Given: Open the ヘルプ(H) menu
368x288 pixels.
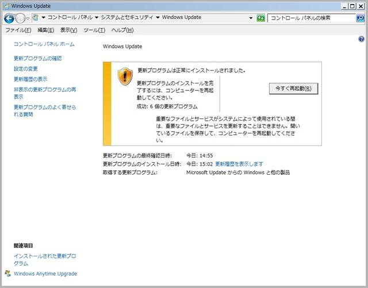Looking at the screenshot, I should (122, 30).
